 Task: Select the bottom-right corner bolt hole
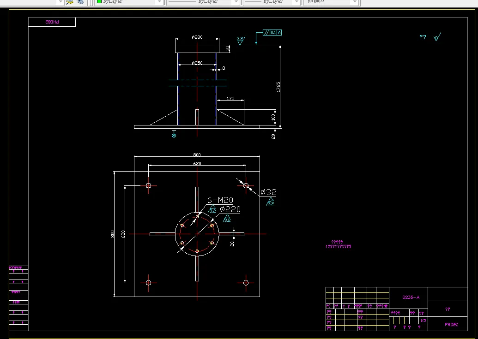(246, 283)
